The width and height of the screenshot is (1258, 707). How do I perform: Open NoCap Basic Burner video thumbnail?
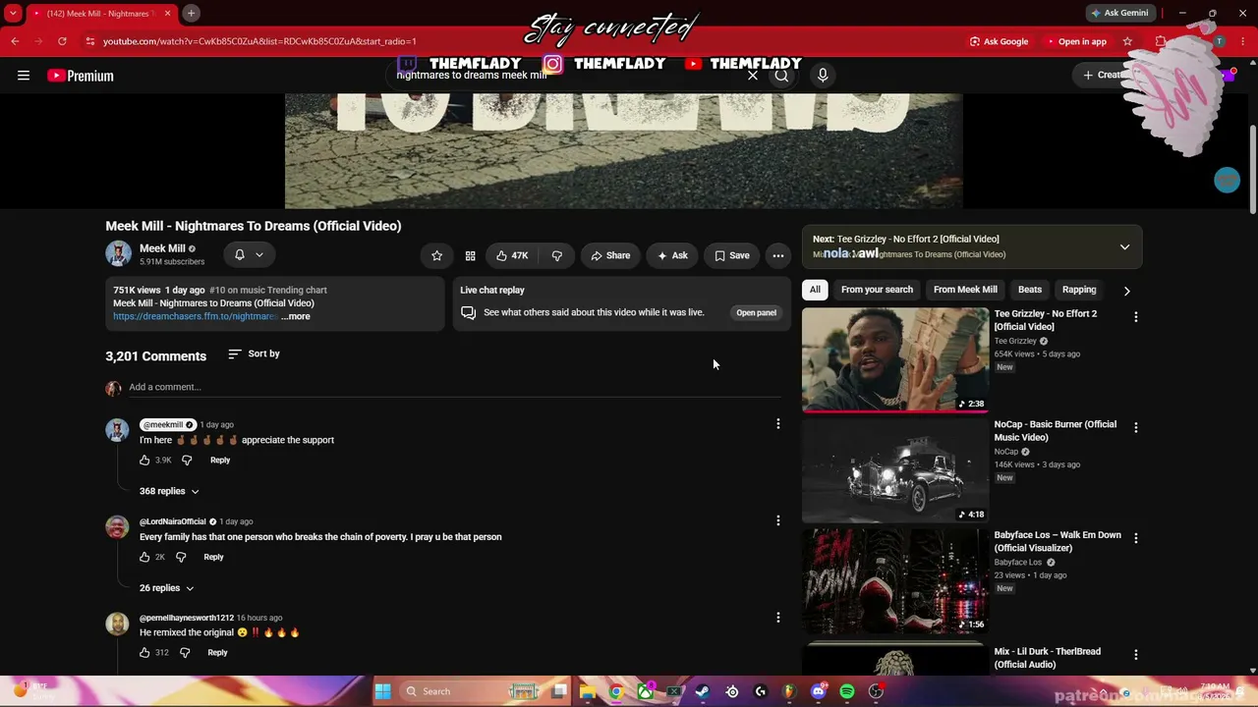pyautogui.click(x=895, y=470)
